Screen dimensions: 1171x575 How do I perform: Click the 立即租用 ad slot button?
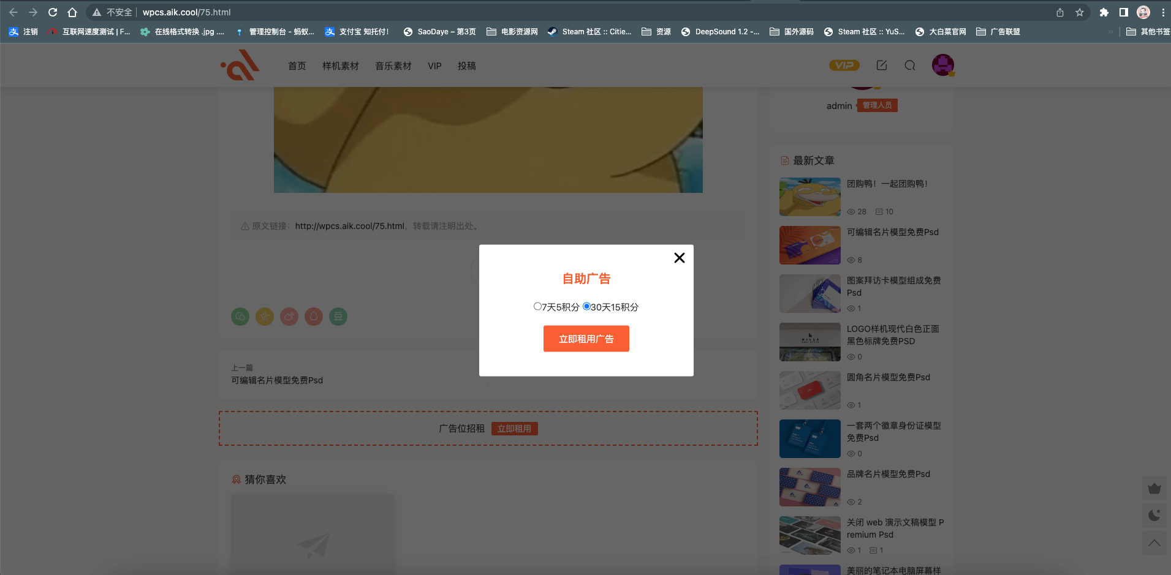(x=514, y=429)
